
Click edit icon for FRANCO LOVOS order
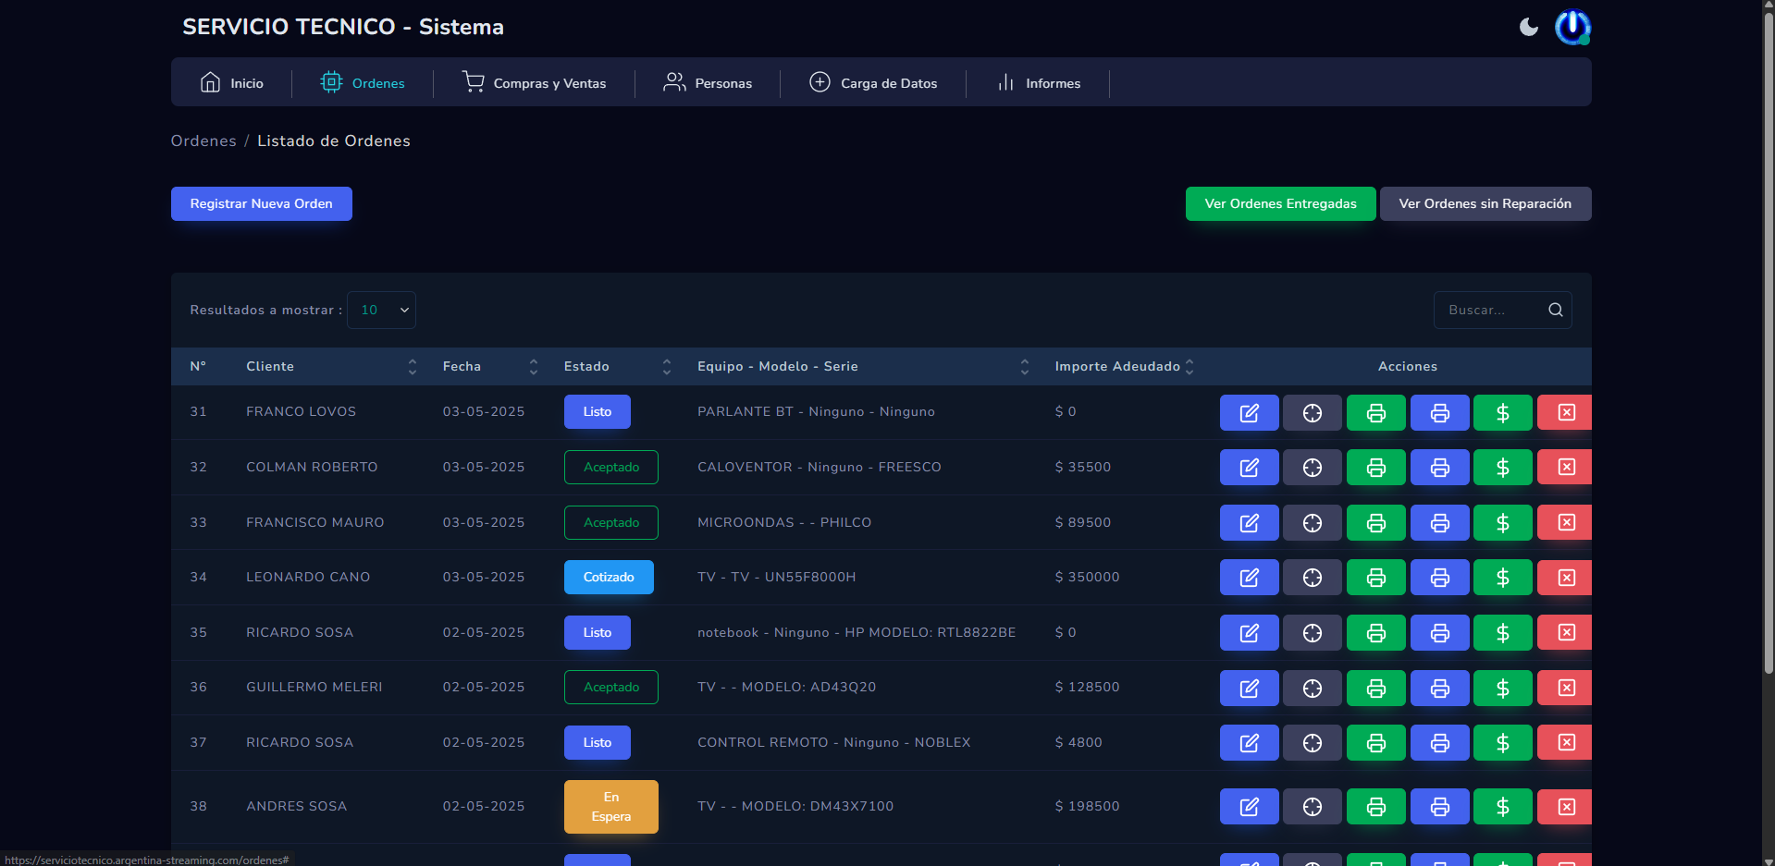(x=1249, y=413)
